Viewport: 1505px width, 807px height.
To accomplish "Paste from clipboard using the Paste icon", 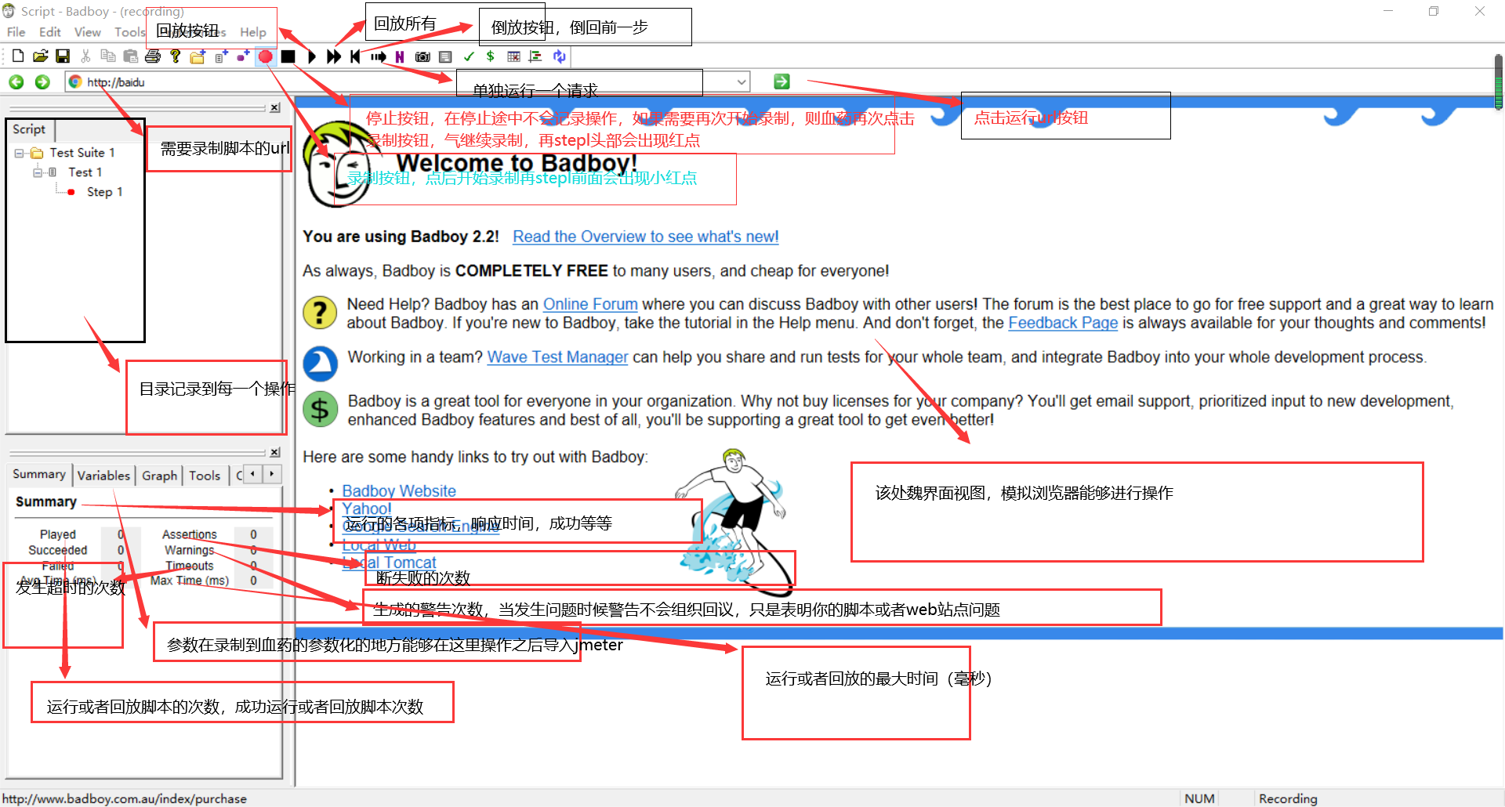I will click(x=131, y=56).
